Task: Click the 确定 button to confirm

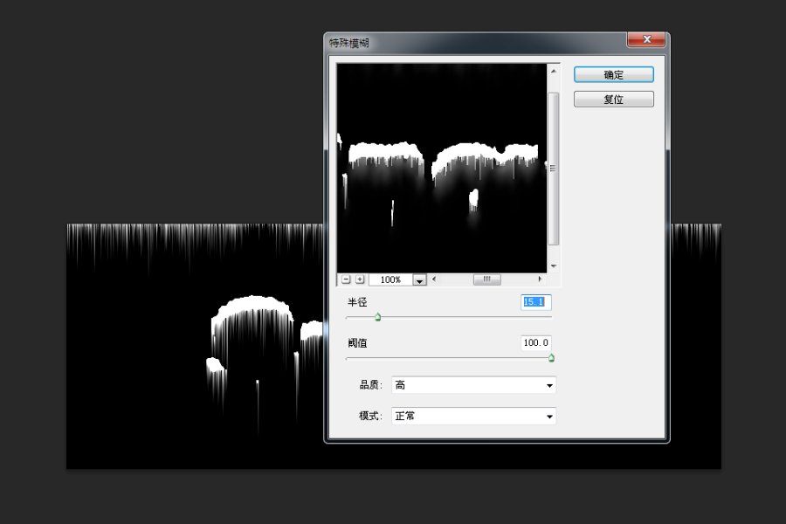Action: (x=614, y=75)
